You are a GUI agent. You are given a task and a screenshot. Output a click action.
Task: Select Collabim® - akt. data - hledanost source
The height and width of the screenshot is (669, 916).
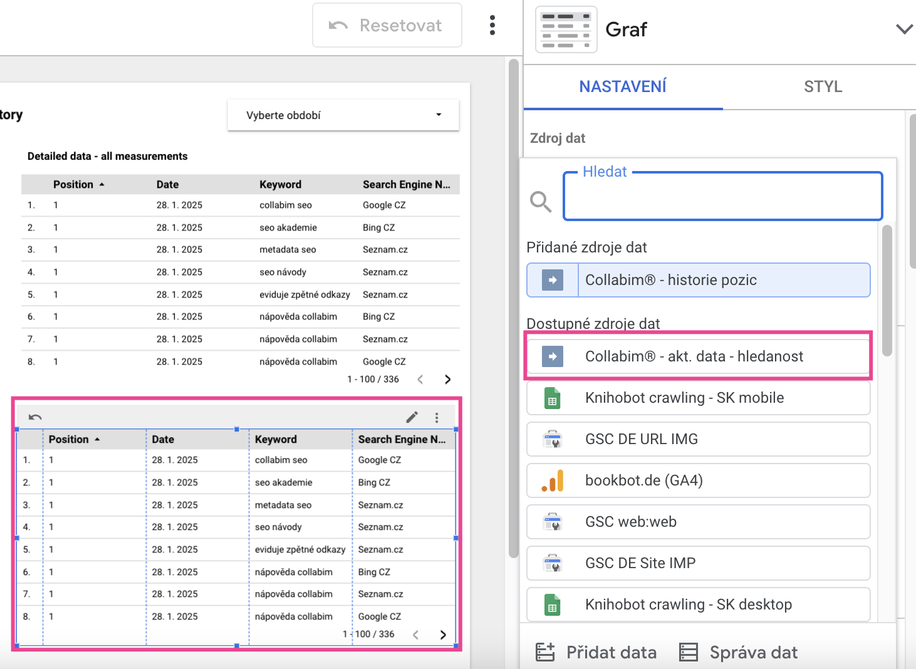pos(699,356)
